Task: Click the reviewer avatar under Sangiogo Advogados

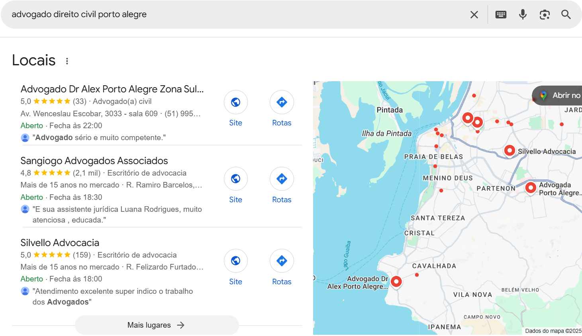Action: click(25, 209)
